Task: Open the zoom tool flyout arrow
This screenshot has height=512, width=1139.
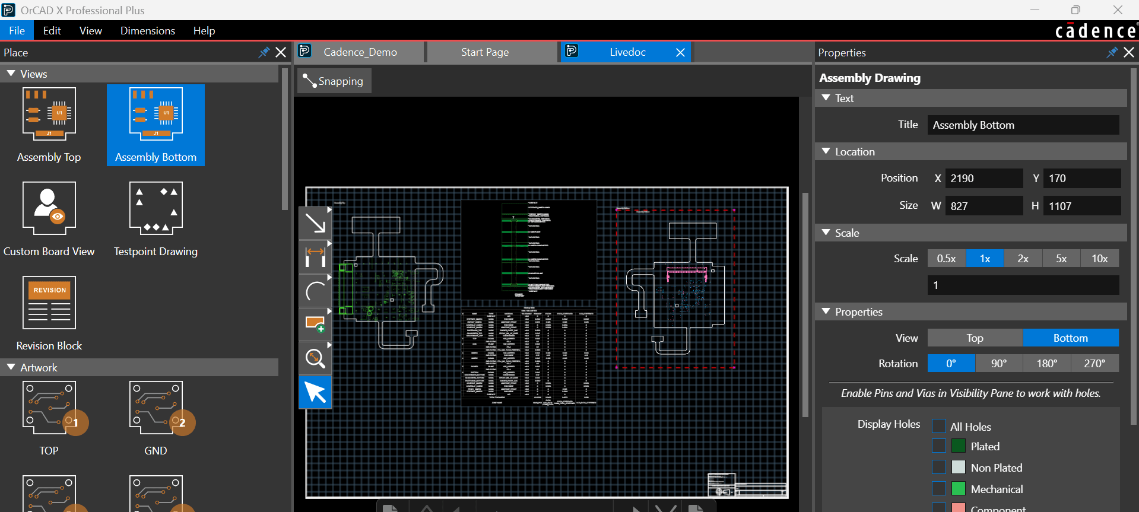Action: pyautogui.click(x=329, y=345)
